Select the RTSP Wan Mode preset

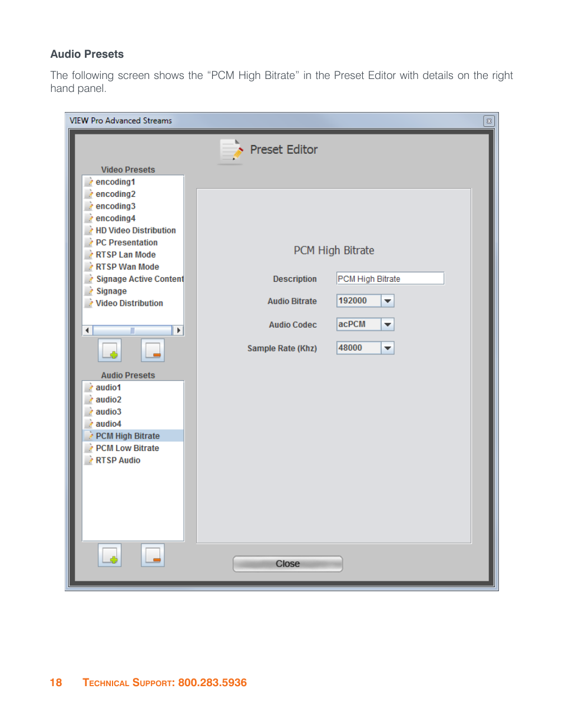point(127,266)
